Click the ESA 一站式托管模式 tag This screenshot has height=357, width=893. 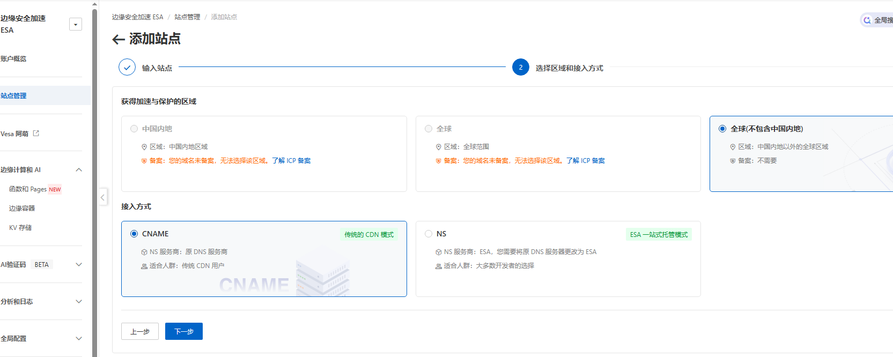[659, 235]
